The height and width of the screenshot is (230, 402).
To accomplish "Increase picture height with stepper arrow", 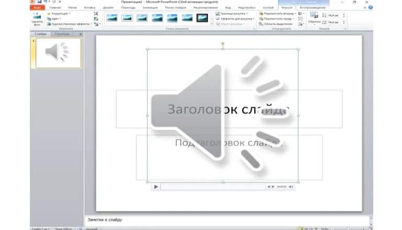I will click(x=344, y=15).
